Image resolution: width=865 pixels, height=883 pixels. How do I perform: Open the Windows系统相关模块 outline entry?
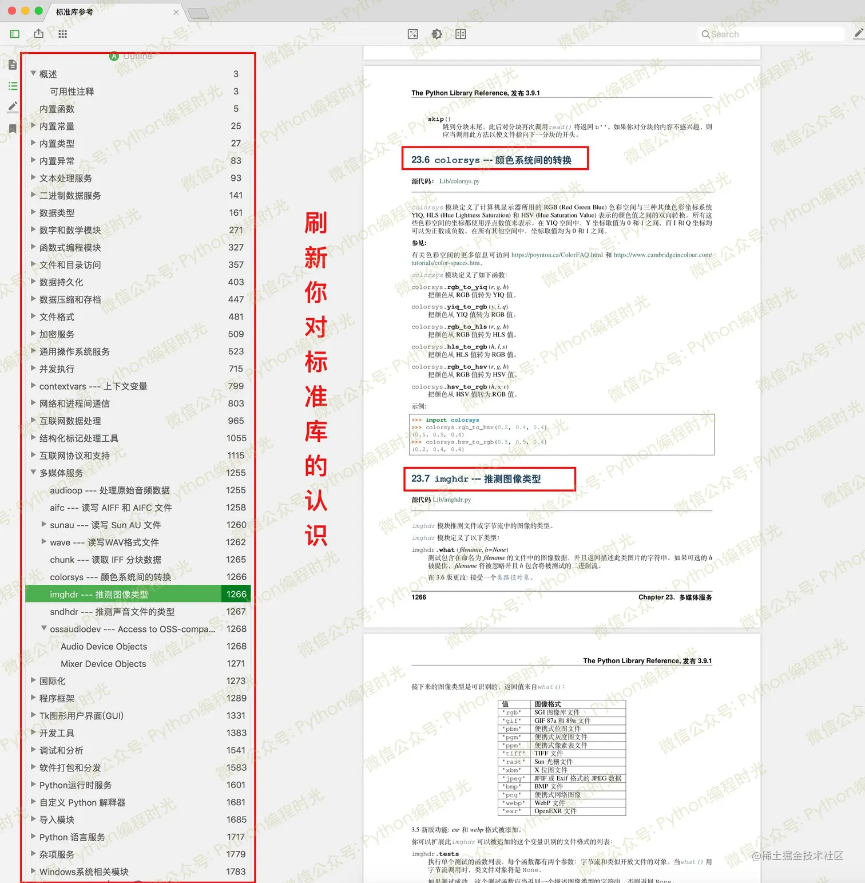click(84, 872)
